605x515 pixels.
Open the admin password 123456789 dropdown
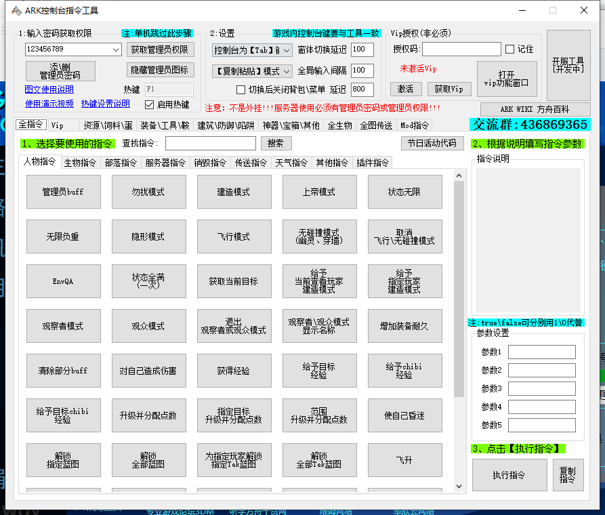(115, 49)
